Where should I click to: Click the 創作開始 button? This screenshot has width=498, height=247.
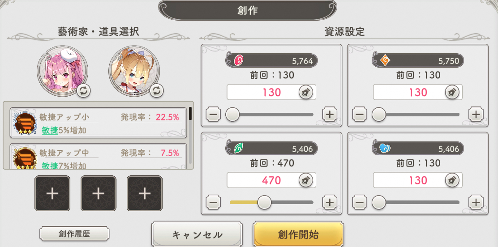tap(298, 234)
